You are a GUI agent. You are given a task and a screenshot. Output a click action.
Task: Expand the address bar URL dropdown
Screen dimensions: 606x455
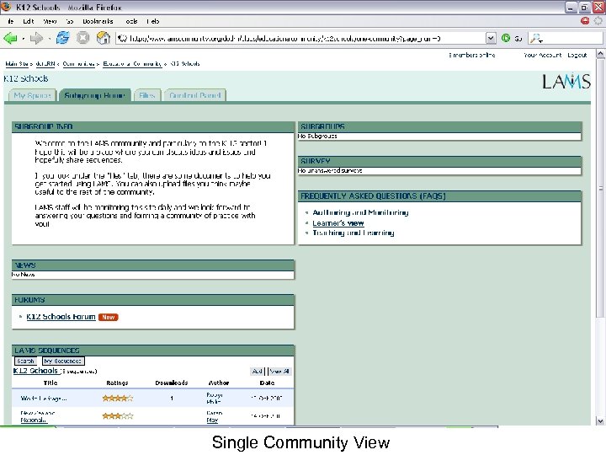point(491,38)
